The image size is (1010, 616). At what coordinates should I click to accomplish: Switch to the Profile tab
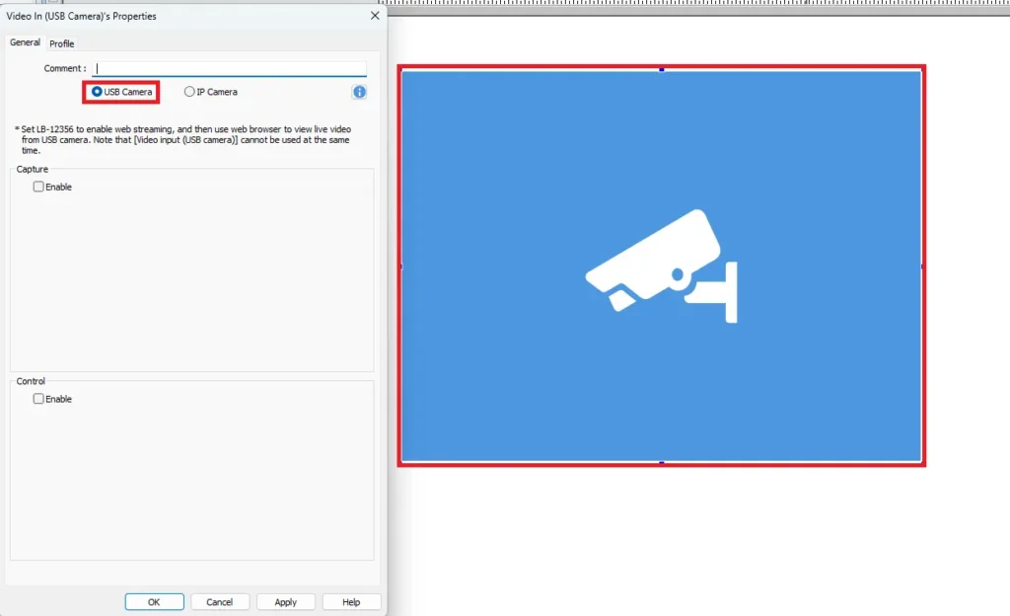(x=61, y=43)
